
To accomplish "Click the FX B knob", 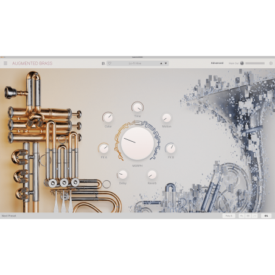I will pyautogui.click(x=171, y=148).
